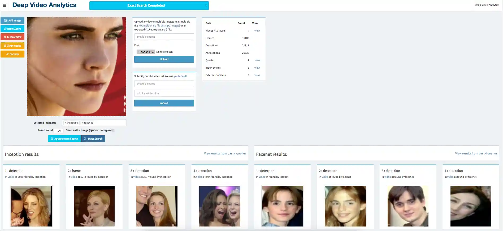Click YouTube video name field
Image resolution: width=503 pixels, height=231 pixels.
(164, 84)
